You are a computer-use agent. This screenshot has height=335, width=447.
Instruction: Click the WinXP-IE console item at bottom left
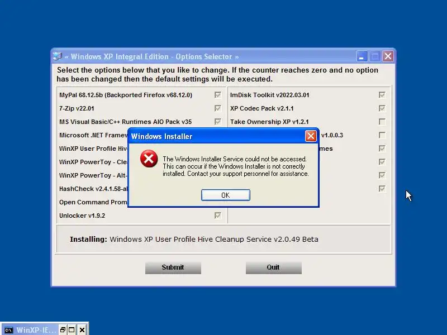click(x=30, y=330)
